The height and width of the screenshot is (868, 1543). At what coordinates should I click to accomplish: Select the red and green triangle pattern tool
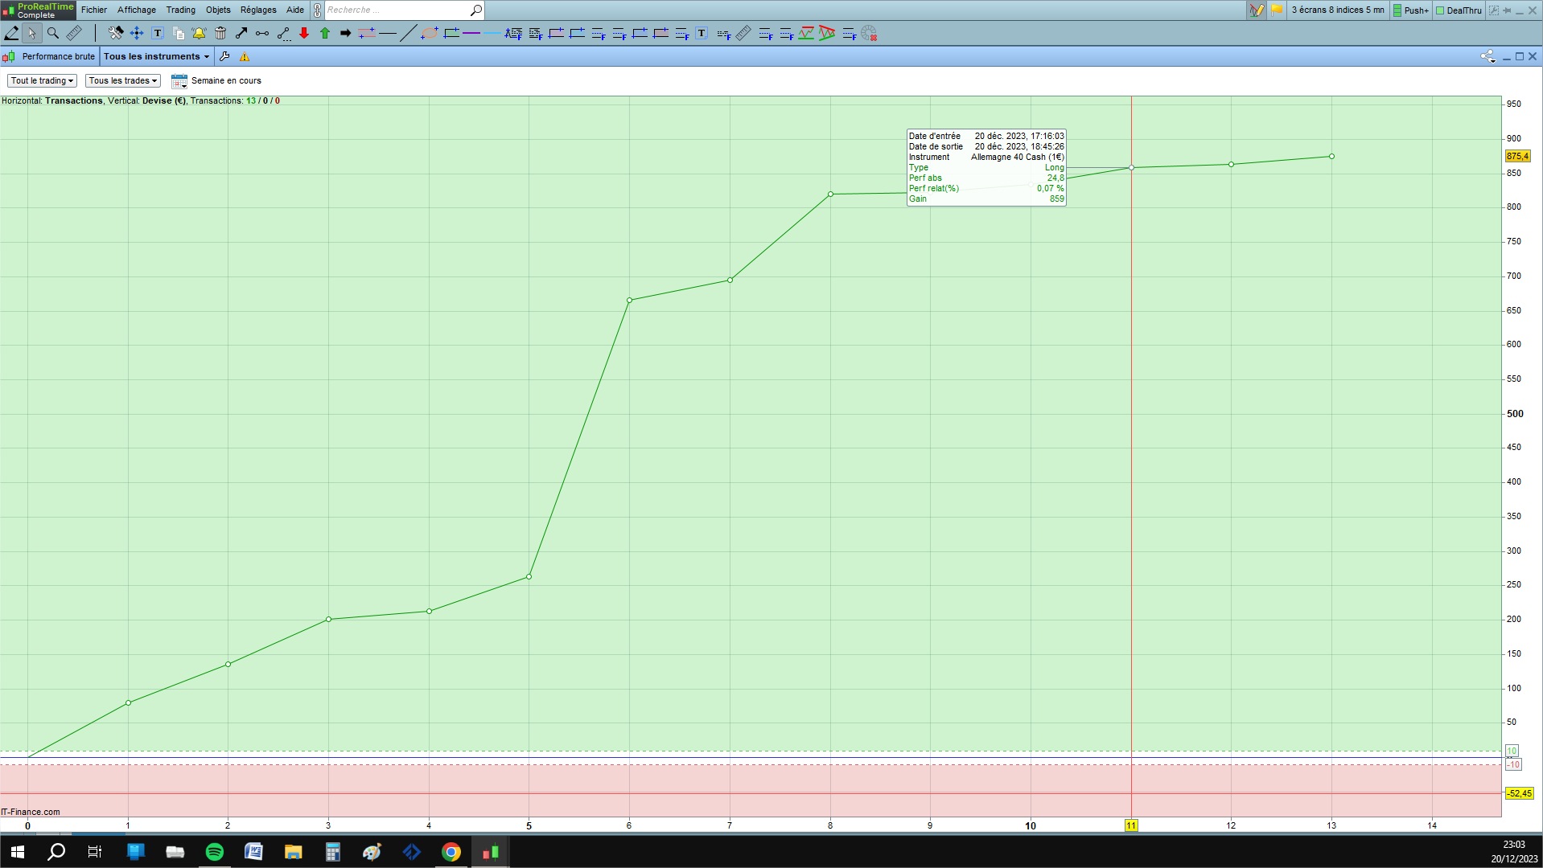[827, 33]
